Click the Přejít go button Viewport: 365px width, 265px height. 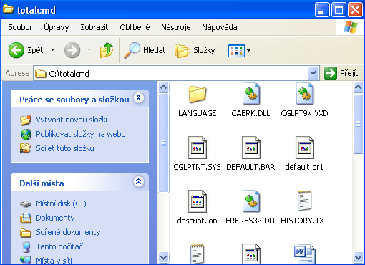[x=341, y=73]
